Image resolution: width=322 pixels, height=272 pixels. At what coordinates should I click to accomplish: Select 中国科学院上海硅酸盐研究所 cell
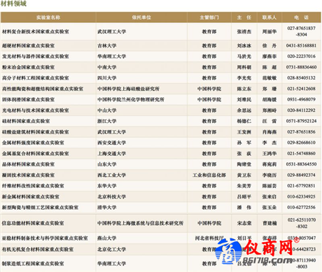pos(128,89)
